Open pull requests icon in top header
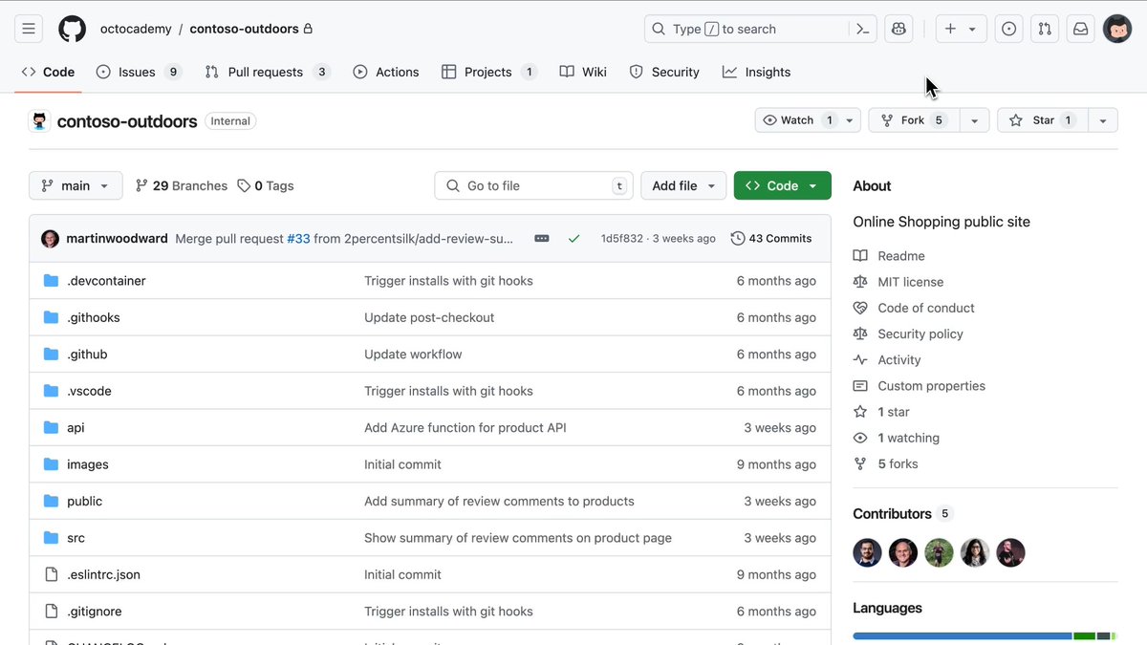Viewport: 1147px width, 645px height. click(1045, 29)
